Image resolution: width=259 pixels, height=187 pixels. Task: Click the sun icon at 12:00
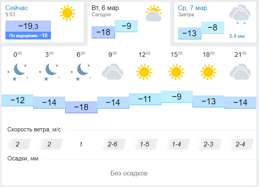point(144,72)
